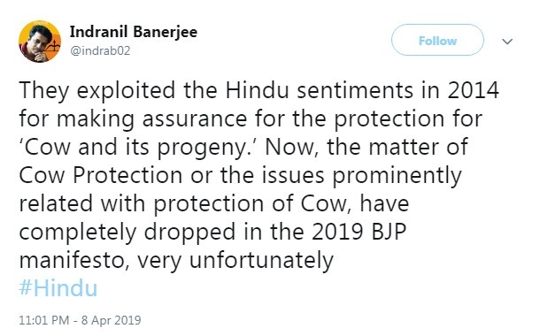
Task: Open the @indrab02 handle link
Action: 100,51
